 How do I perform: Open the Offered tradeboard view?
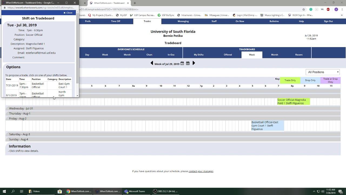(228, 55)
